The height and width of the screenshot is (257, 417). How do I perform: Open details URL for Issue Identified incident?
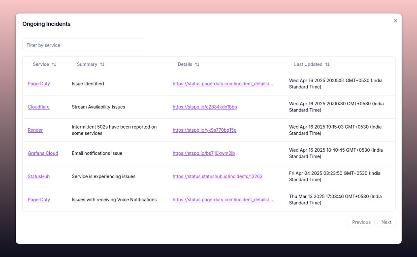[x=223, y=84]
